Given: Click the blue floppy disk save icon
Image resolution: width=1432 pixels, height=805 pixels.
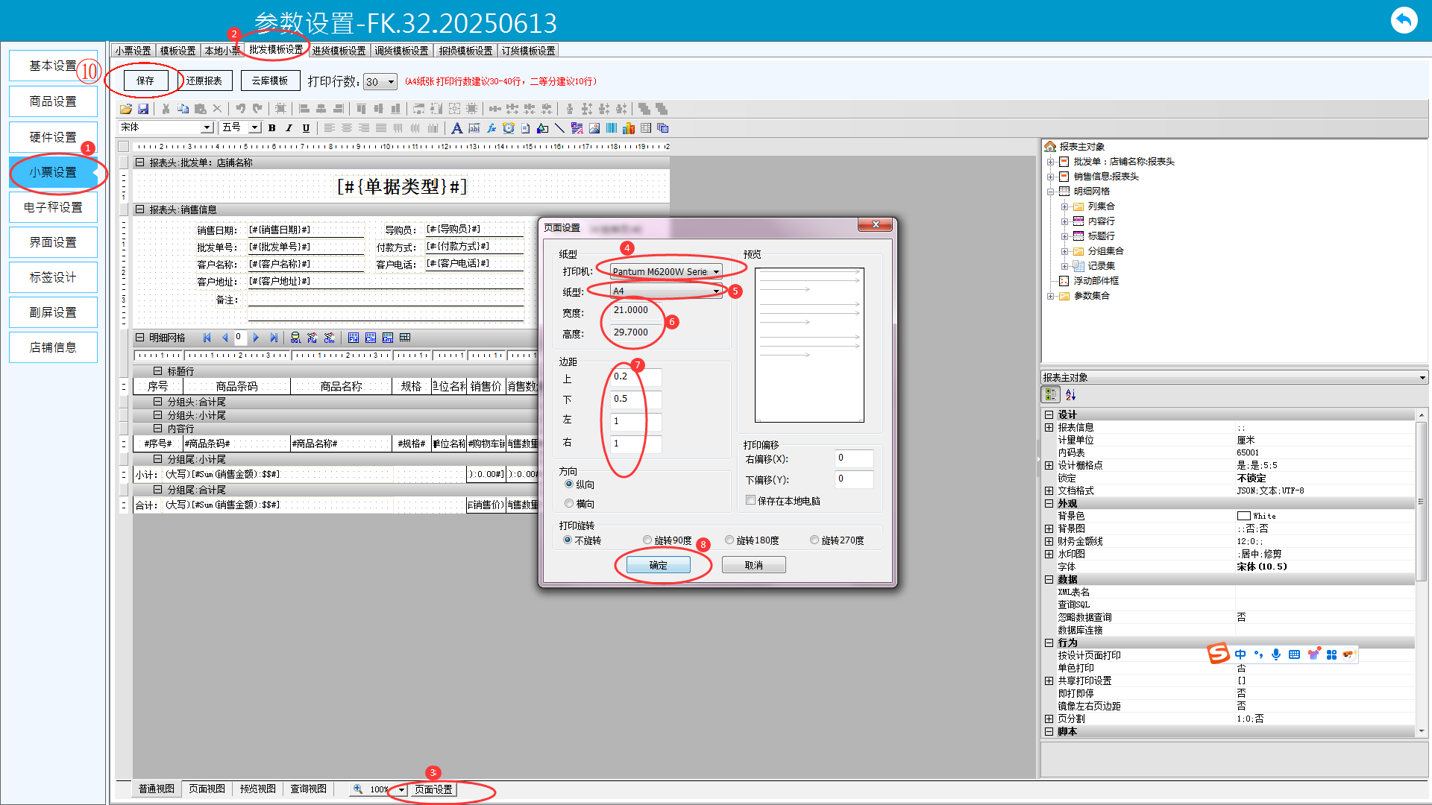Looking at the screenshot, I should (143, 109).
